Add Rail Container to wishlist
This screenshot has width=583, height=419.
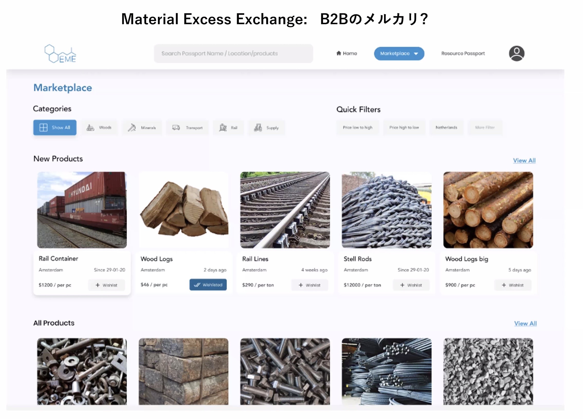coord(107,285)
